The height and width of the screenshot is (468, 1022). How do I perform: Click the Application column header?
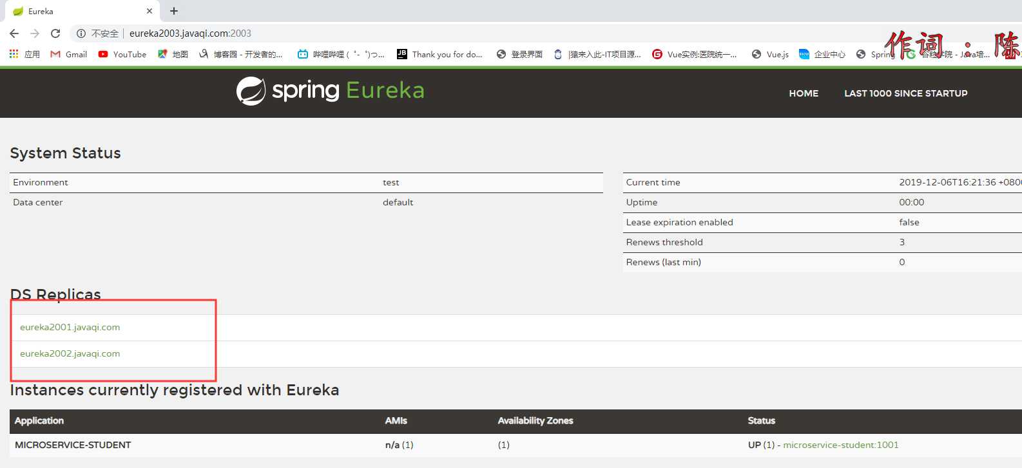click(x=39, y=420)
